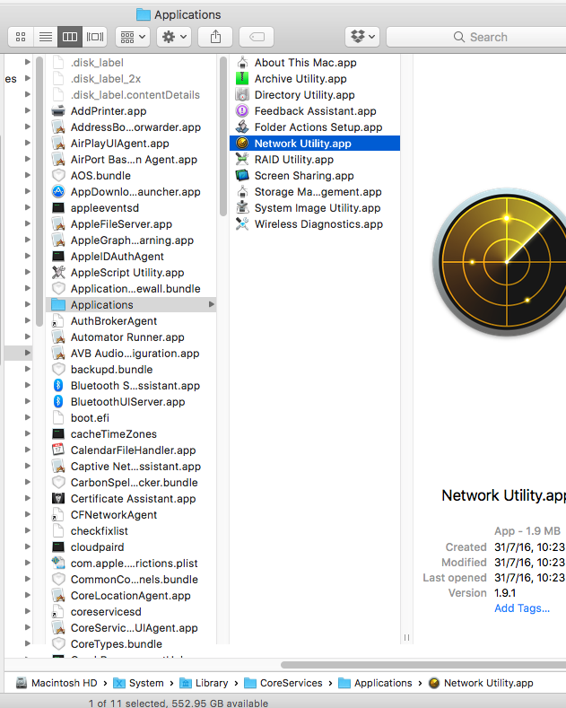The image size is (566, 708).
Task: Expand the Applications folder arrow
Action: tap(211, 304)
